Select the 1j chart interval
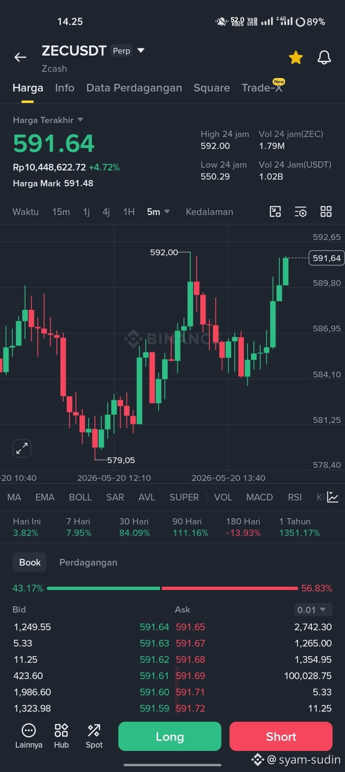345x772 pixels. tap(86, 212)
